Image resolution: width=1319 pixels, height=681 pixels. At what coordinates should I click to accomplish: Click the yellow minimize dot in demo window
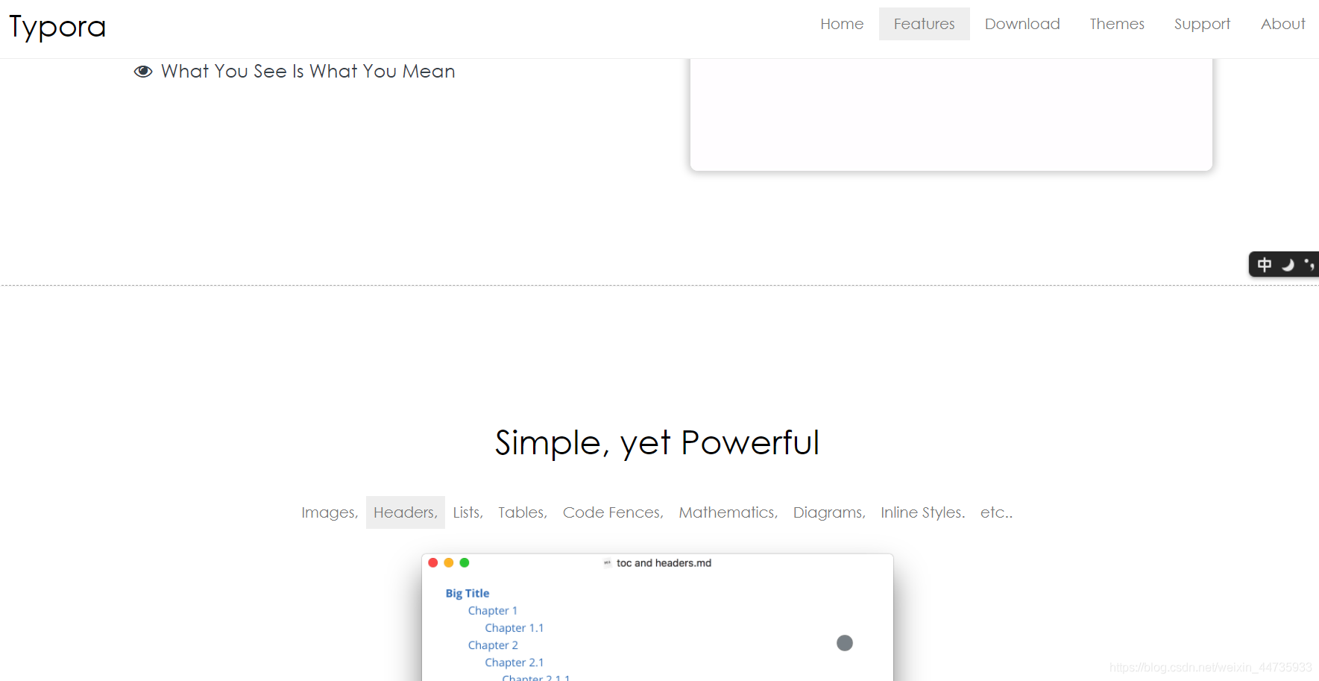pos(449,562)
